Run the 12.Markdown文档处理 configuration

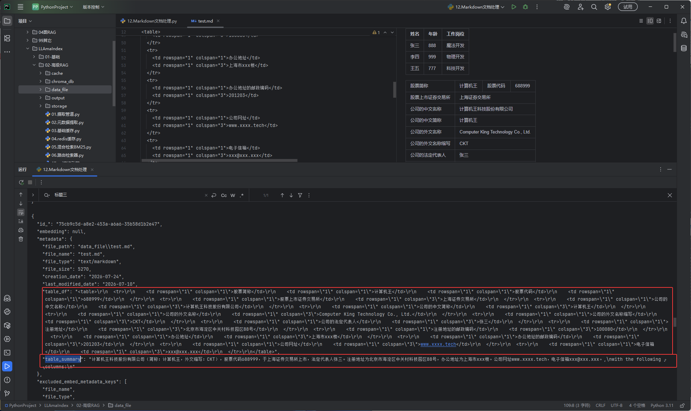click(x=514, y=7)
